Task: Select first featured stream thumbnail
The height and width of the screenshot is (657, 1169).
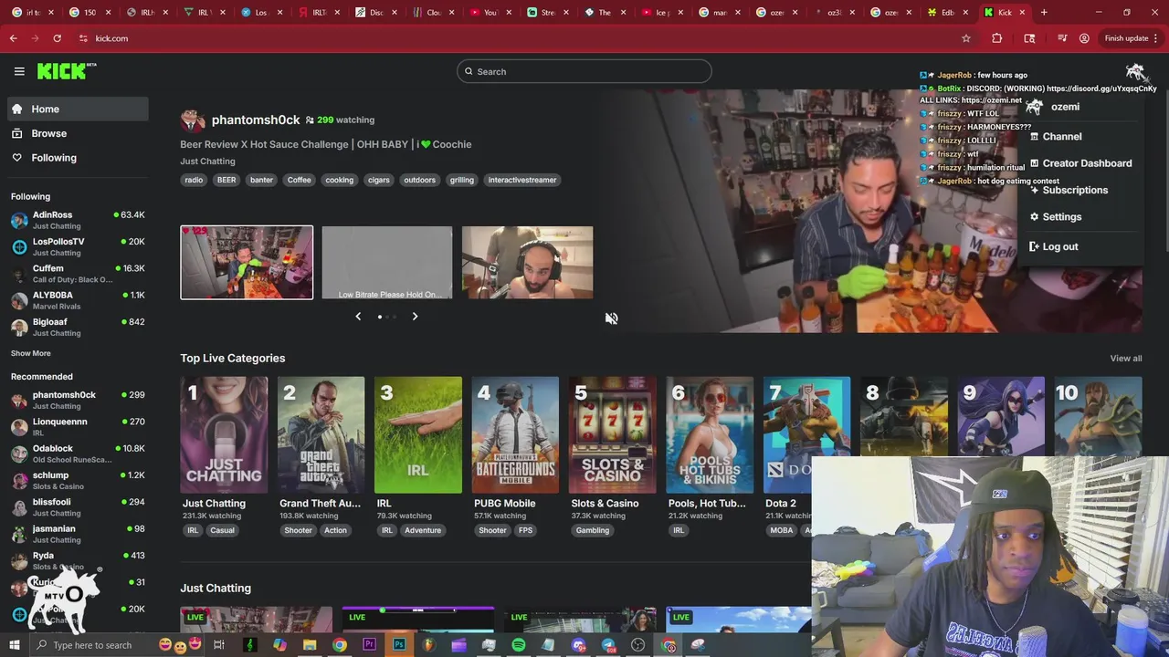Action: [247, 263]
